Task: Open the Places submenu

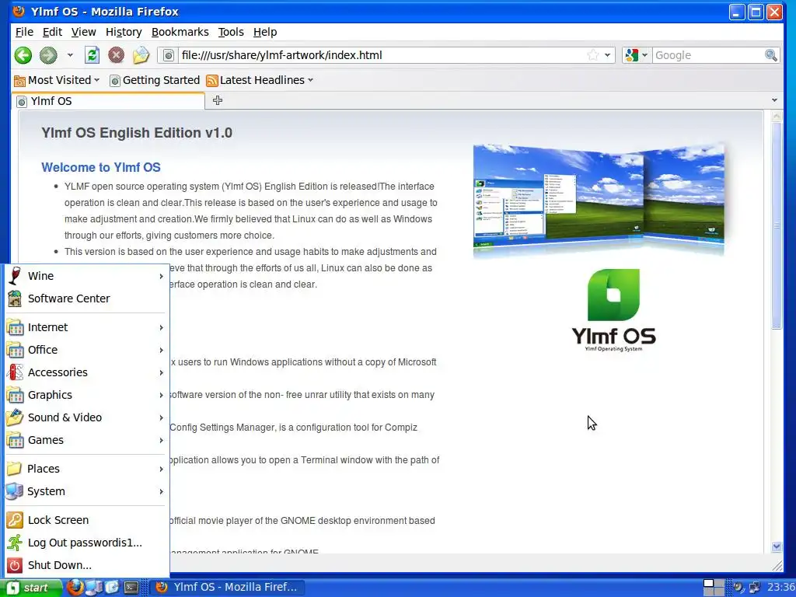Action: tap(87, 469)
